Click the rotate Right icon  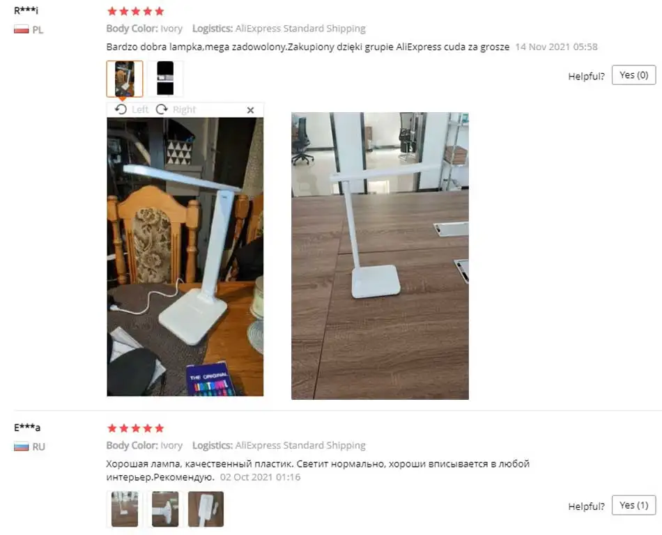(162, 109)
